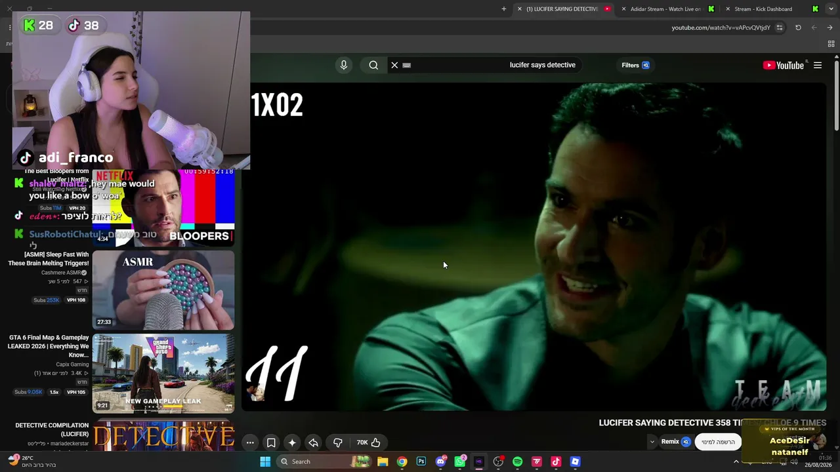
Task: Open Google Chrome from the taskbar
Action: pyautogui.click(x=402, y=462)
